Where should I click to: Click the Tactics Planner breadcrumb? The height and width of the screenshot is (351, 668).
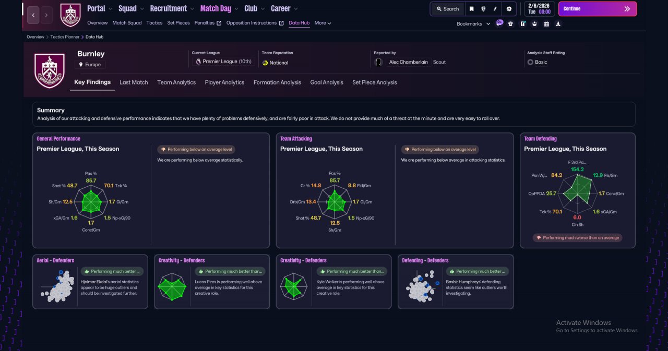click(65, 37)
